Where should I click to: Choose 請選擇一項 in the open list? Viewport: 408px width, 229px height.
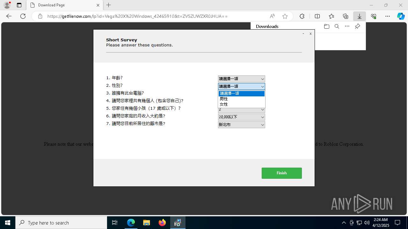point(241,94)
